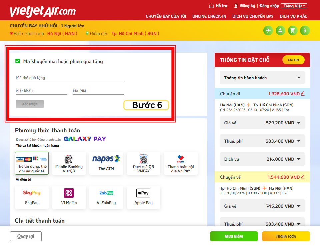Choose the Apple Pay payment option
Viewport: 320px width, 246px height.
pyautogui.click(x=143, y=197)
